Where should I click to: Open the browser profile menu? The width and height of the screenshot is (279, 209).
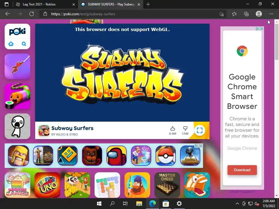coord(259,14)
